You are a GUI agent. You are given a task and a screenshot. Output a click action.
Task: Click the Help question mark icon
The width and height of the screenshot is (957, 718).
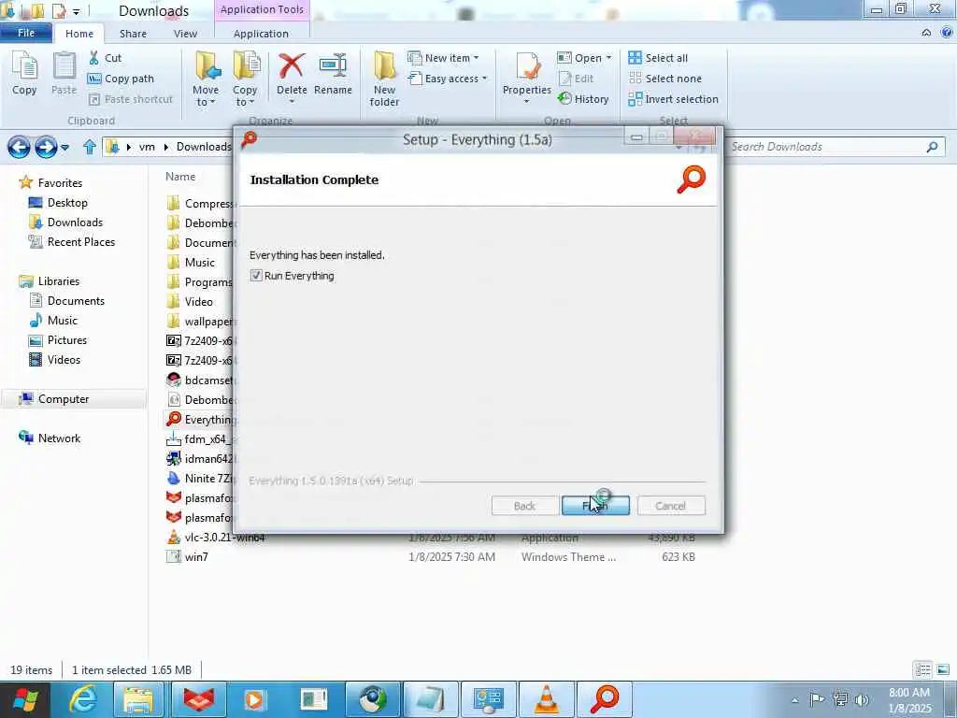coord(947,33)
